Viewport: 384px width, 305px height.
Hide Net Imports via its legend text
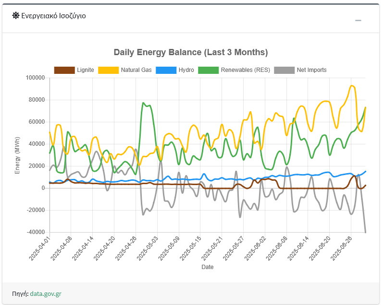311,70
